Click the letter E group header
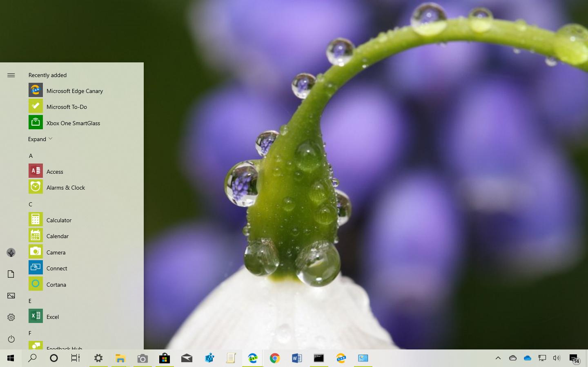 click(30, 301)
